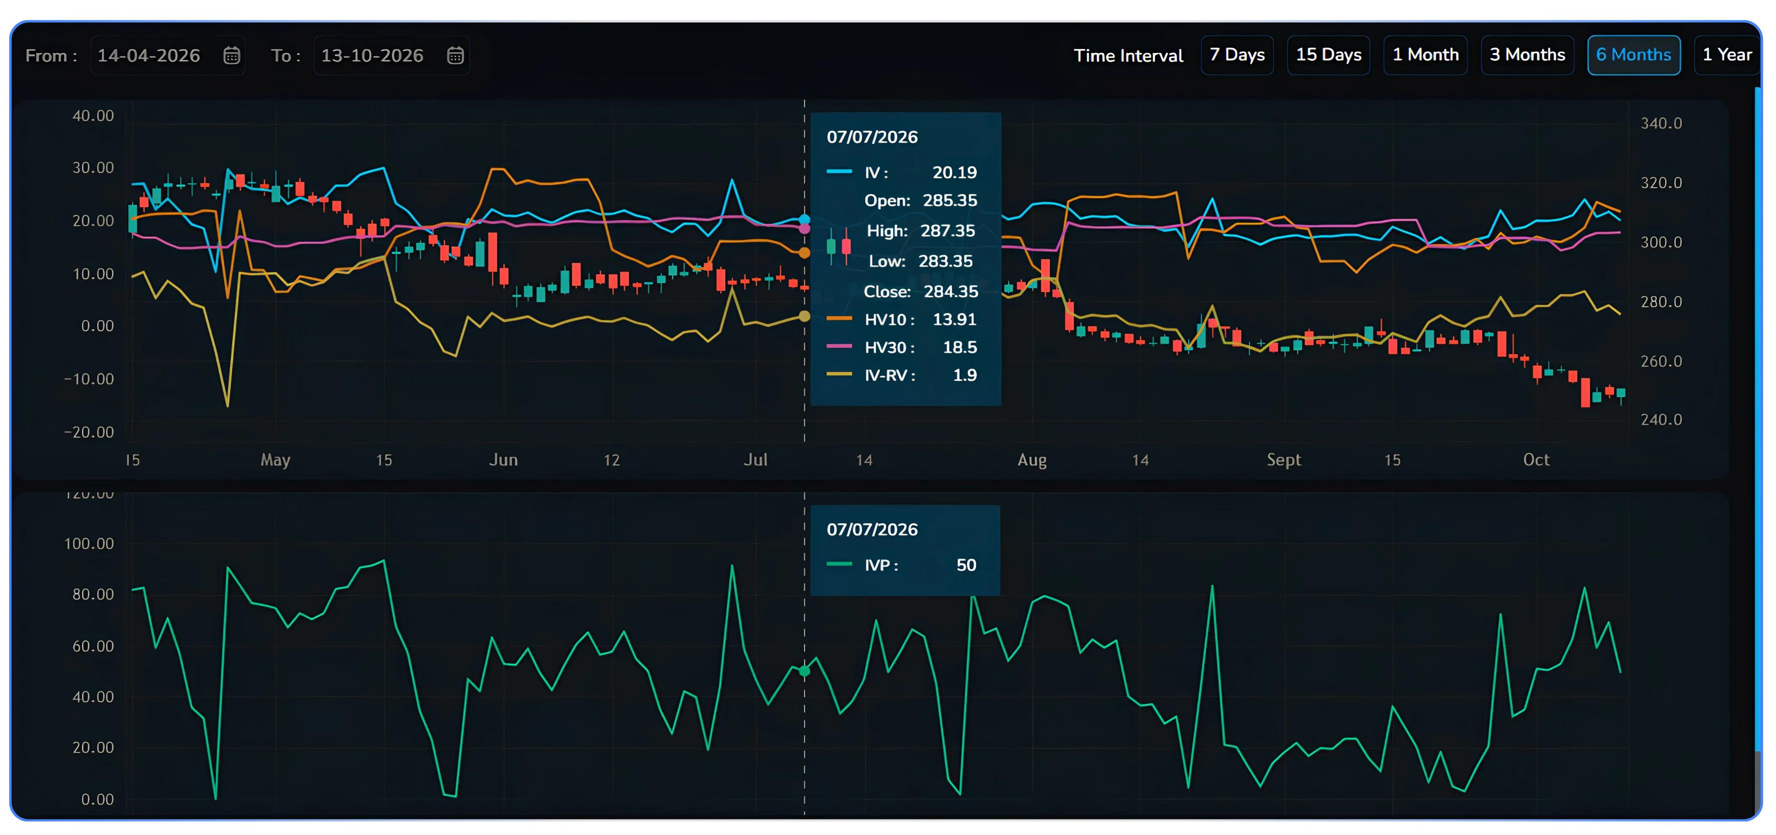Viewport: 1776px width, 835px height.
Task: Open the From date calendar picker icon
Action: coord(232,55)
